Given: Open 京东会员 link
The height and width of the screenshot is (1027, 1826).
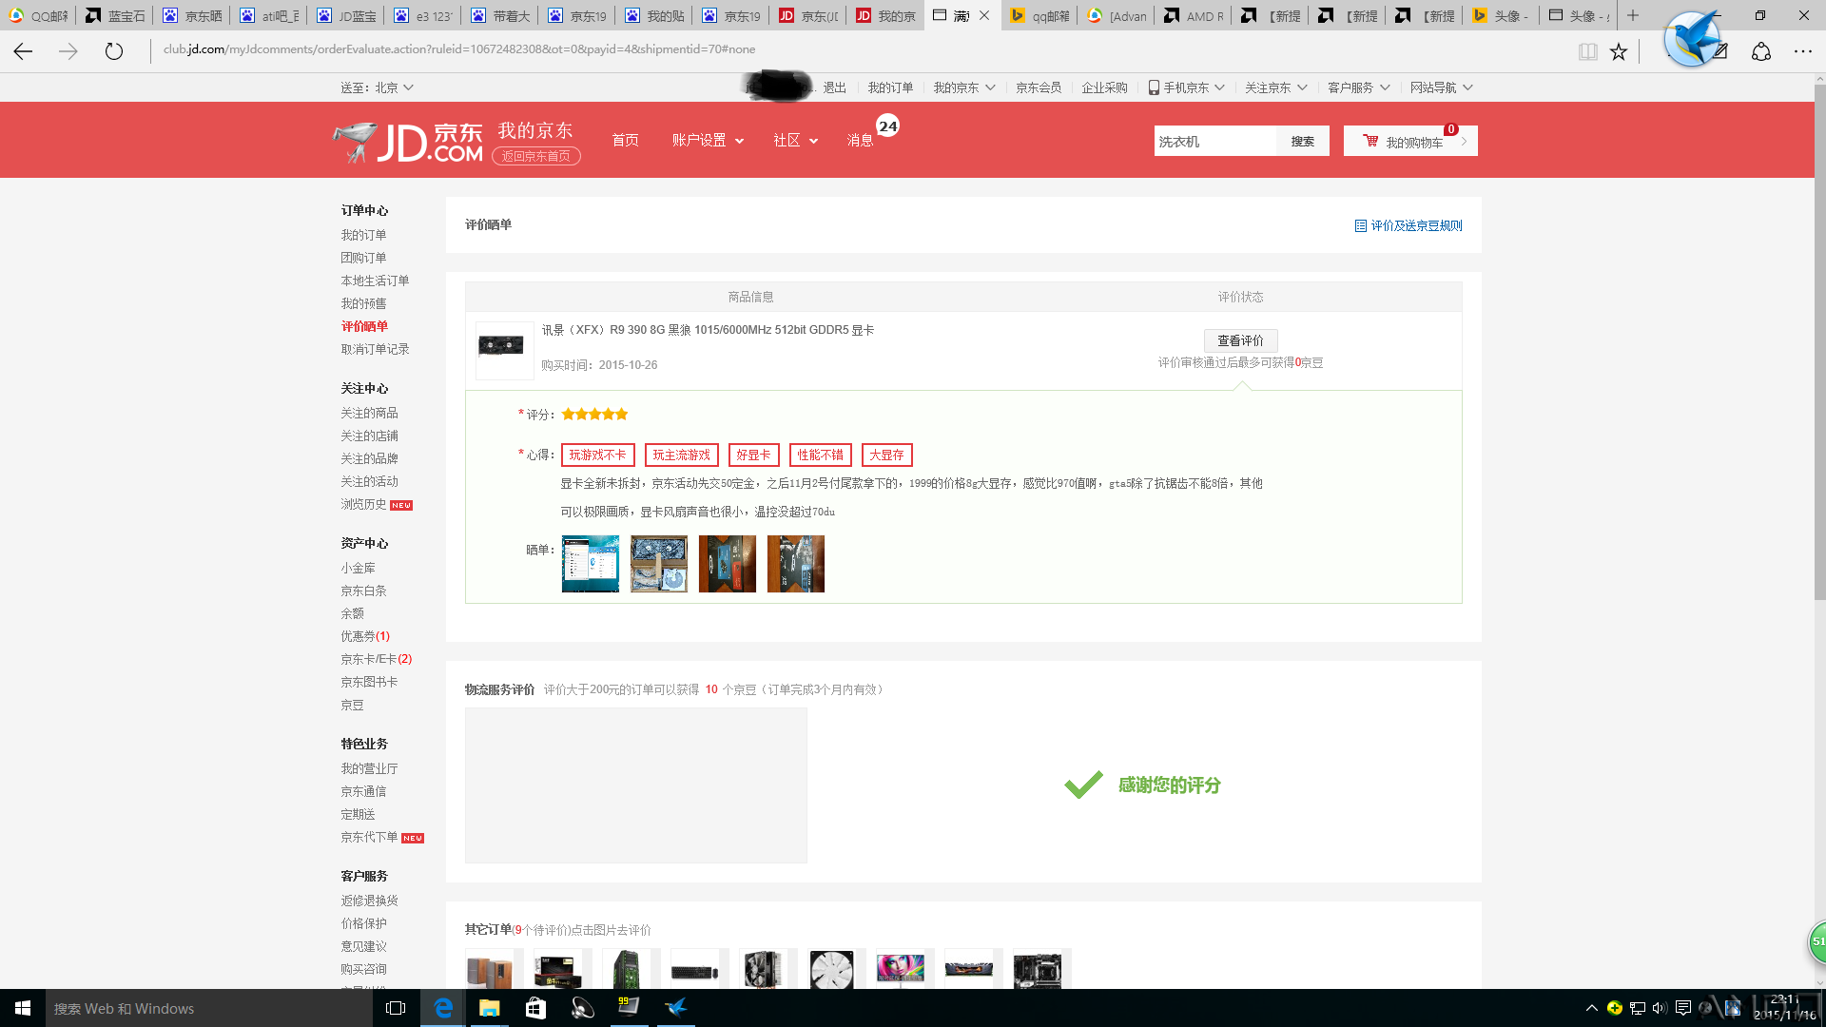Looking at the screenshot, I should pyautogui.click(x=1038, y=87).
